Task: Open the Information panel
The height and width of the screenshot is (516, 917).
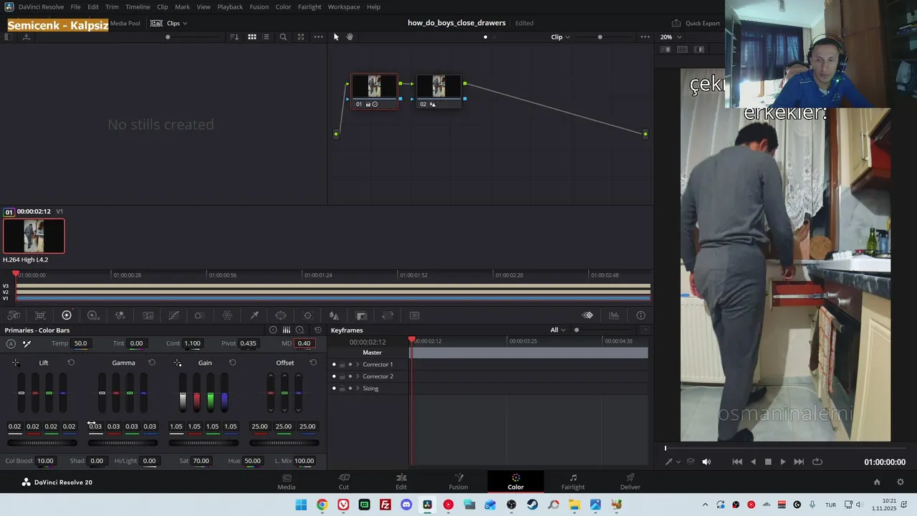Action: coord(640,315)
